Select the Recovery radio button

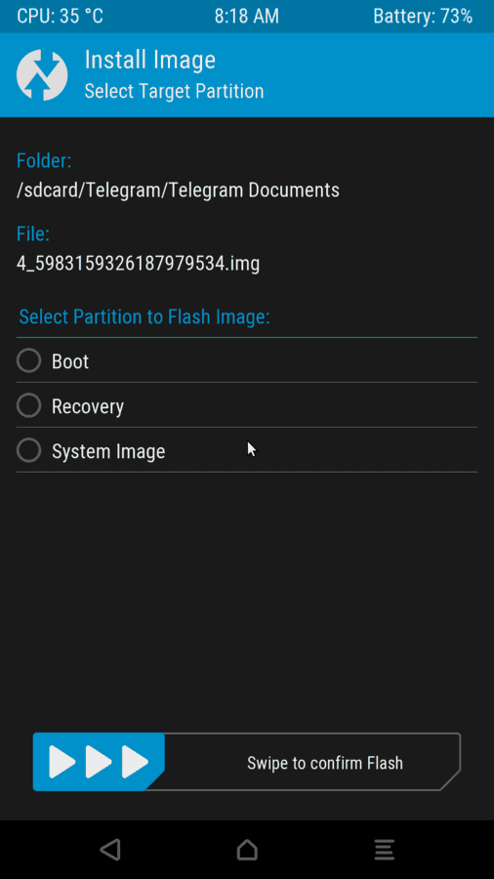coord(28,405)
